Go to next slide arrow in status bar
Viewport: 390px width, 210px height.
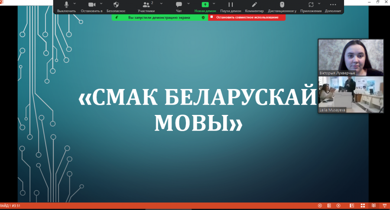(x=338, y=206)
